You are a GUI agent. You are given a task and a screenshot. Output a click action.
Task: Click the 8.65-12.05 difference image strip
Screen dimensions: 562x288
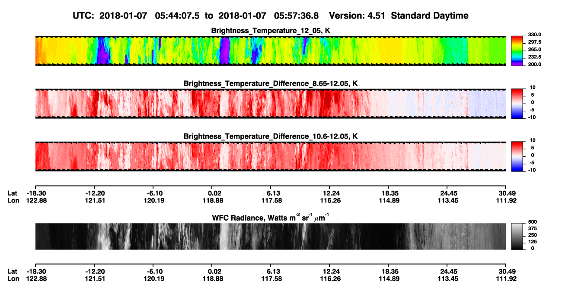point(270,103)
